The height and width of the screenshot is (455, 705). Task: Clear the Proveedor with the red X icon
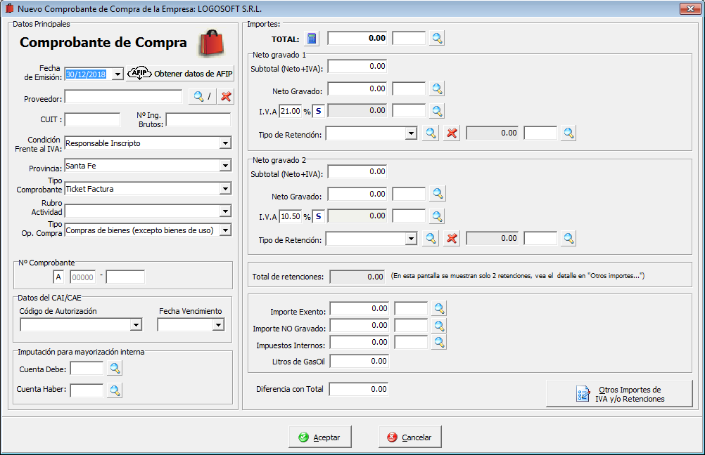point(226,97)
